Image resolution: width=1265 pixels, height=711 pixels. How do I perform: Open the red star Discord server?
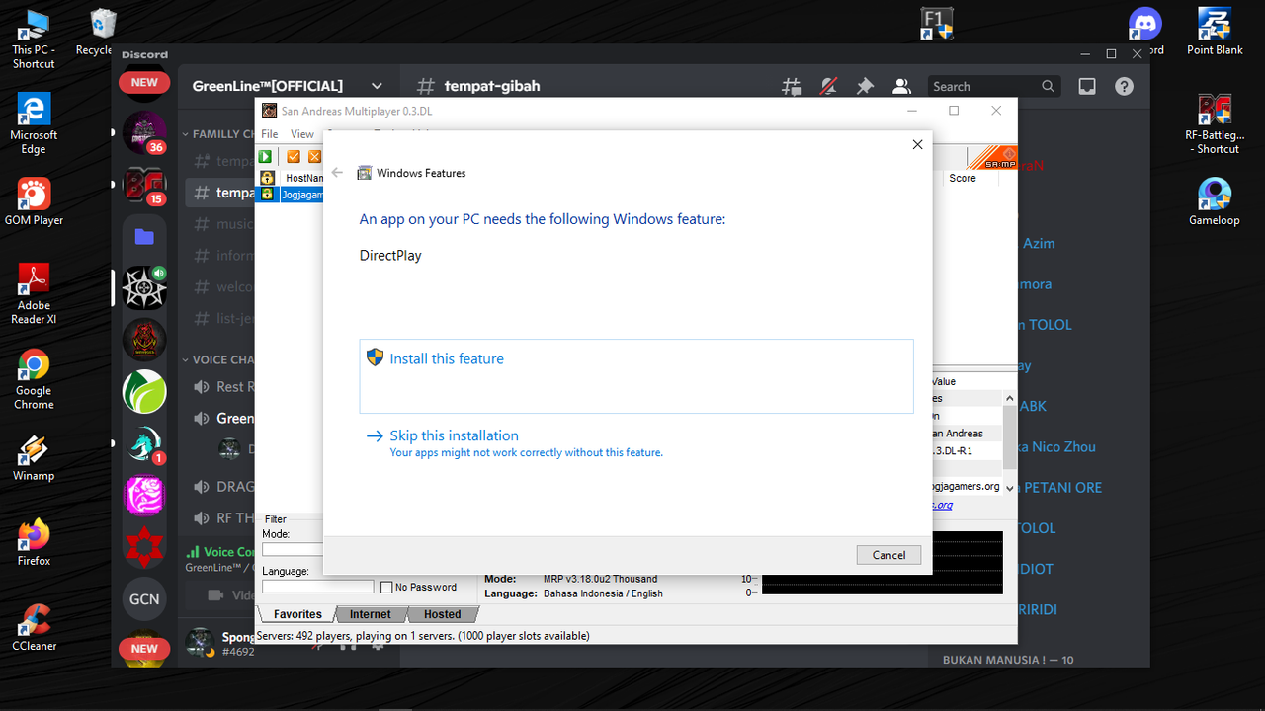tap(144, 546)
